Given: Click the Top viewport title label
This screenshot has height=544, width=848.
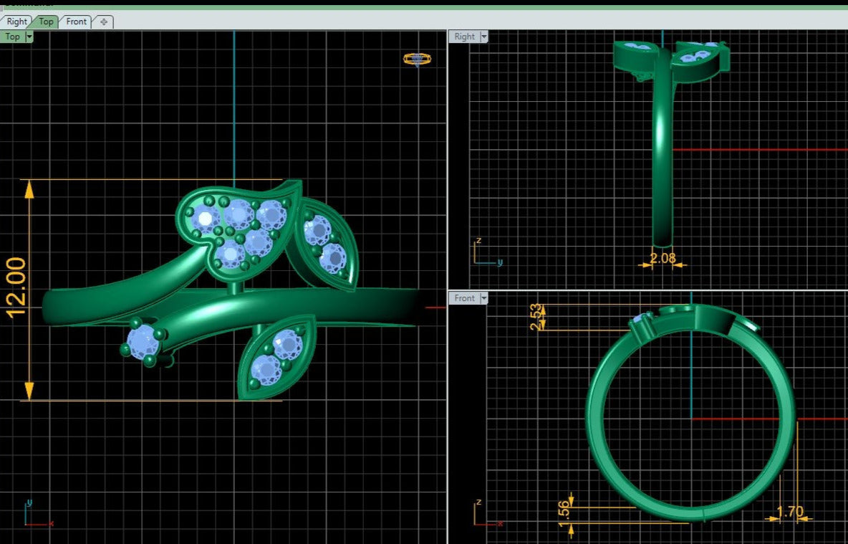Looking at the screenshot, I should coord(13,37).
